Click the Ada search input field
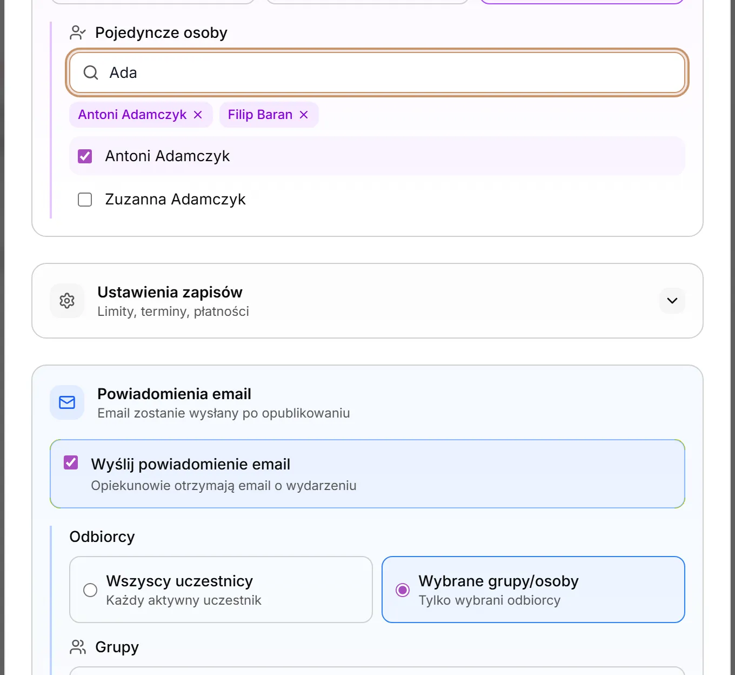 click(377, 72)
